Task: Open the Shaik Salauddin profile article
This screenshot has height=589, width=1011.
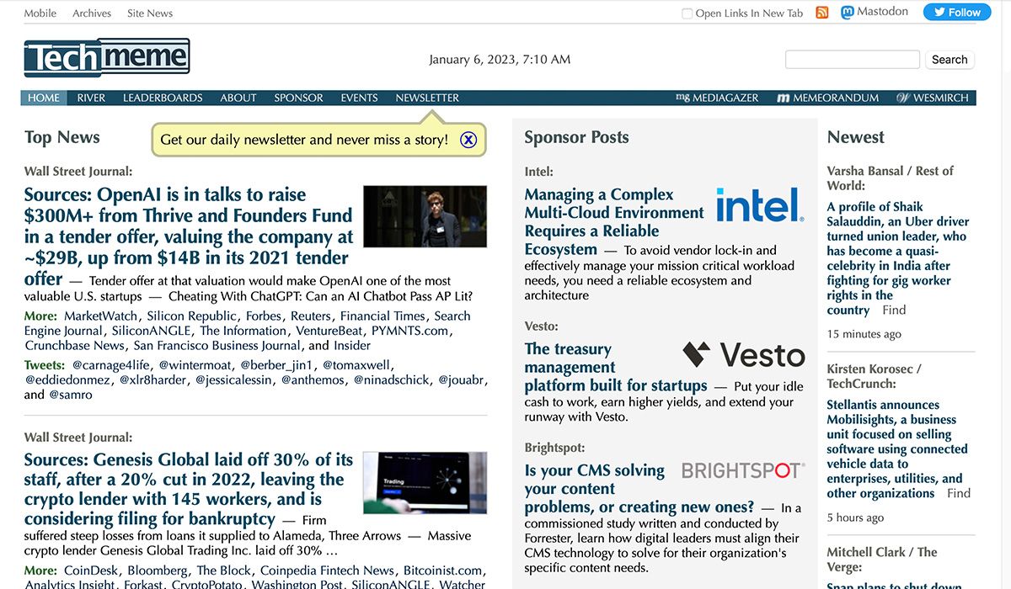Action: pos(898,258)
